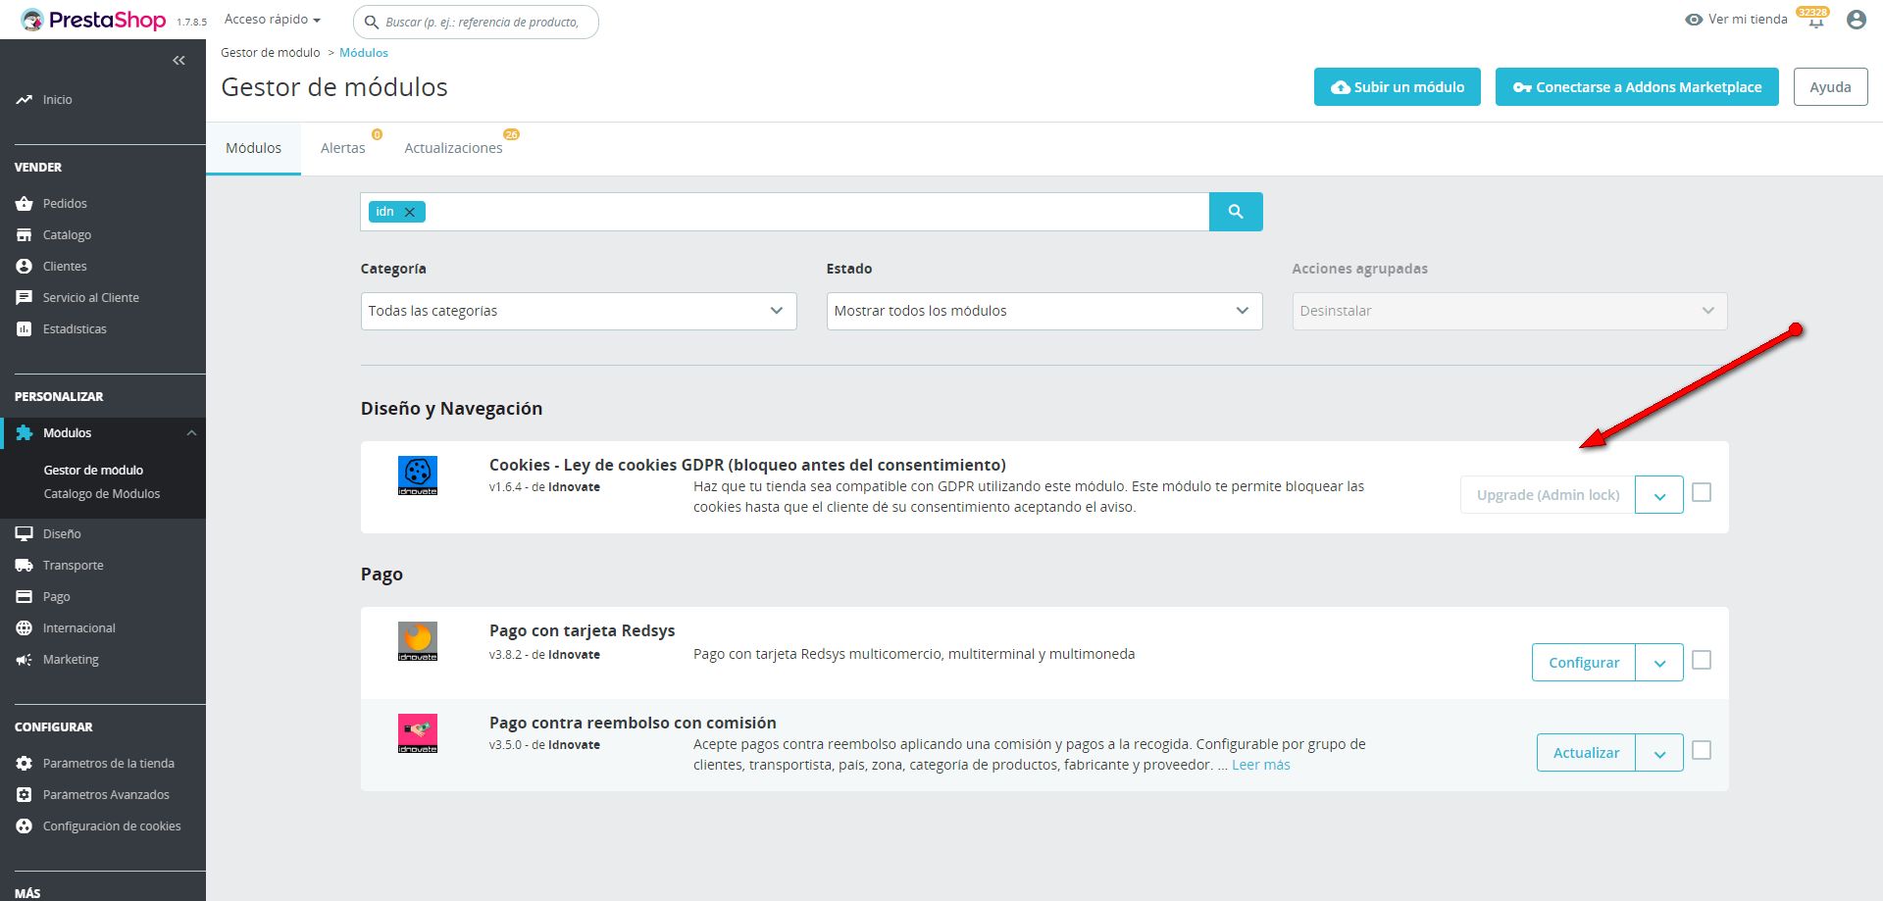Open the Estado dropdown 'Mostrar todos los módulos'
The image size is (1883, 901).
pos(1044,311)
